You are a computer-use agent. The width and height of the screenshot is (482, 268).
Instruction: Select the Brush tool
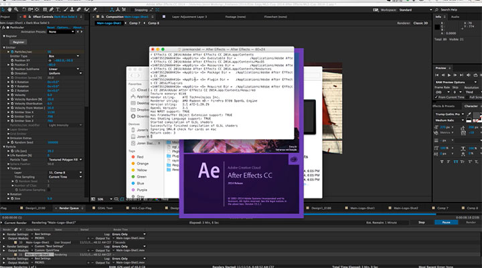tap(66, 10)
